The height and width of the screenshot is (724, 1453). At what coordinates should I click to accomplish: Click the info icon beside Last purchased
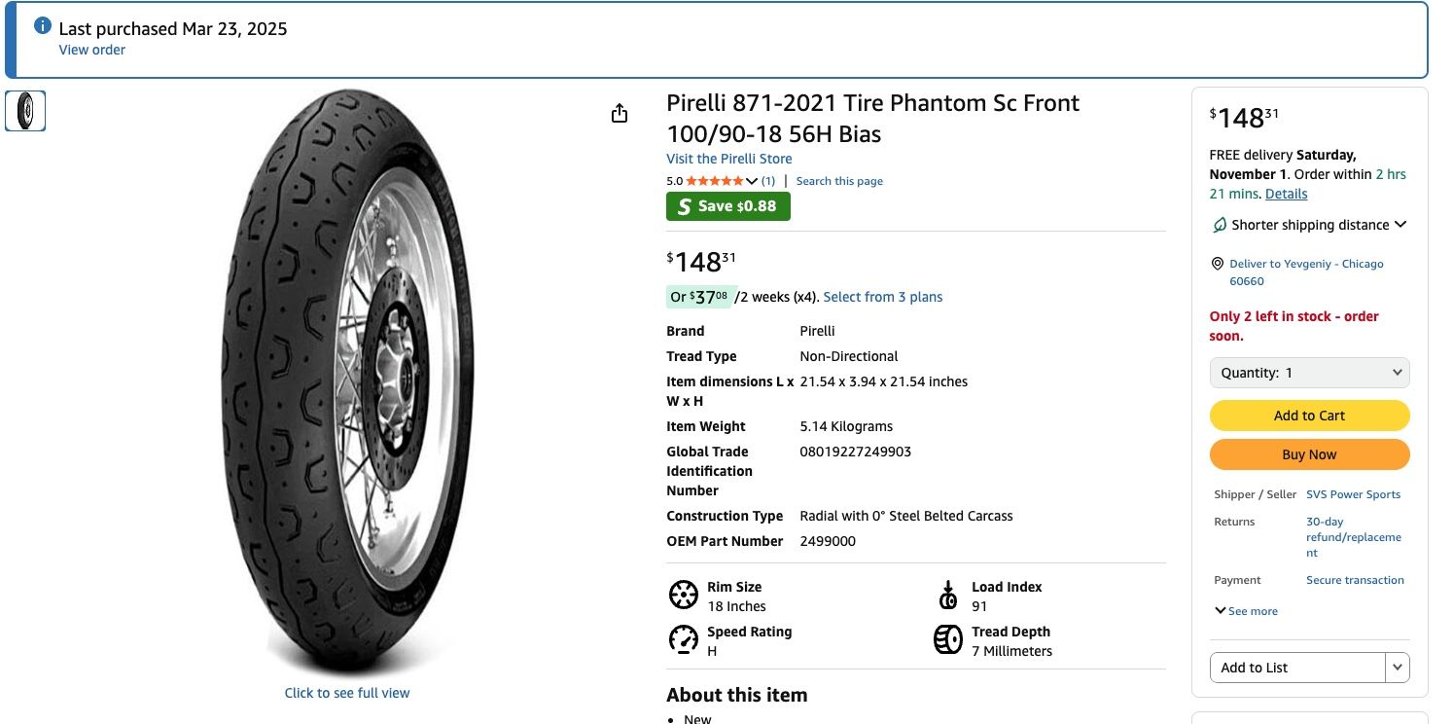click(x=43, y=26)
